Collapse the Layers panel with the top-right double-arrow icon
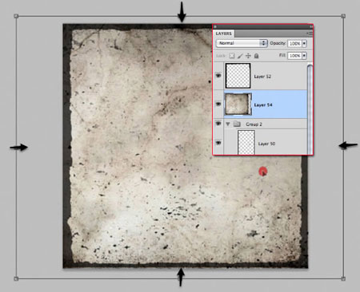Screen dimensions: 360x292 point(311,26)
